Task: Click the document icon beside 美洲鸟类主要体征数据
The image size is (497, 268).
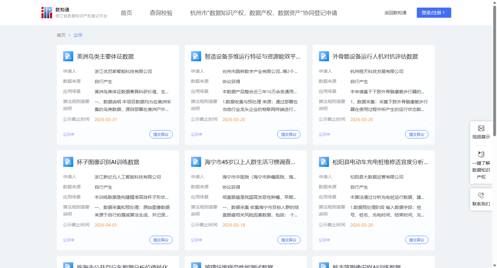Action: pyautogui.click(x=68, y=56)
